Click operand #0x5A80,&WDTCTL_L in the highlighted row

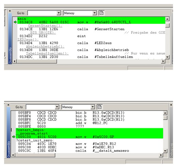pyautogui.click(x=113, y=22)
